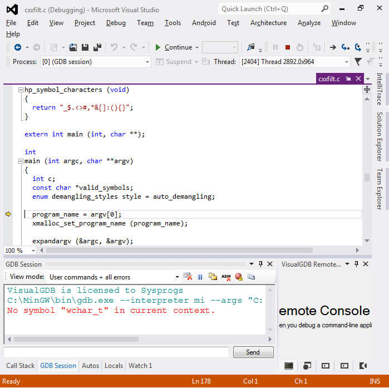
Task: Click the Stop Debugging red square
Action: pyautogui.click(x=288, y=47)
